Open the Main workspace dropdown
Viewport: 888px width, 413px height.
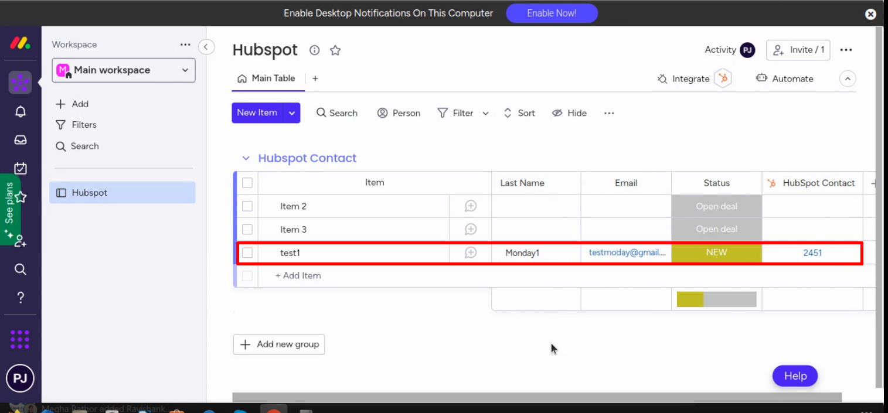coord(124,70)
